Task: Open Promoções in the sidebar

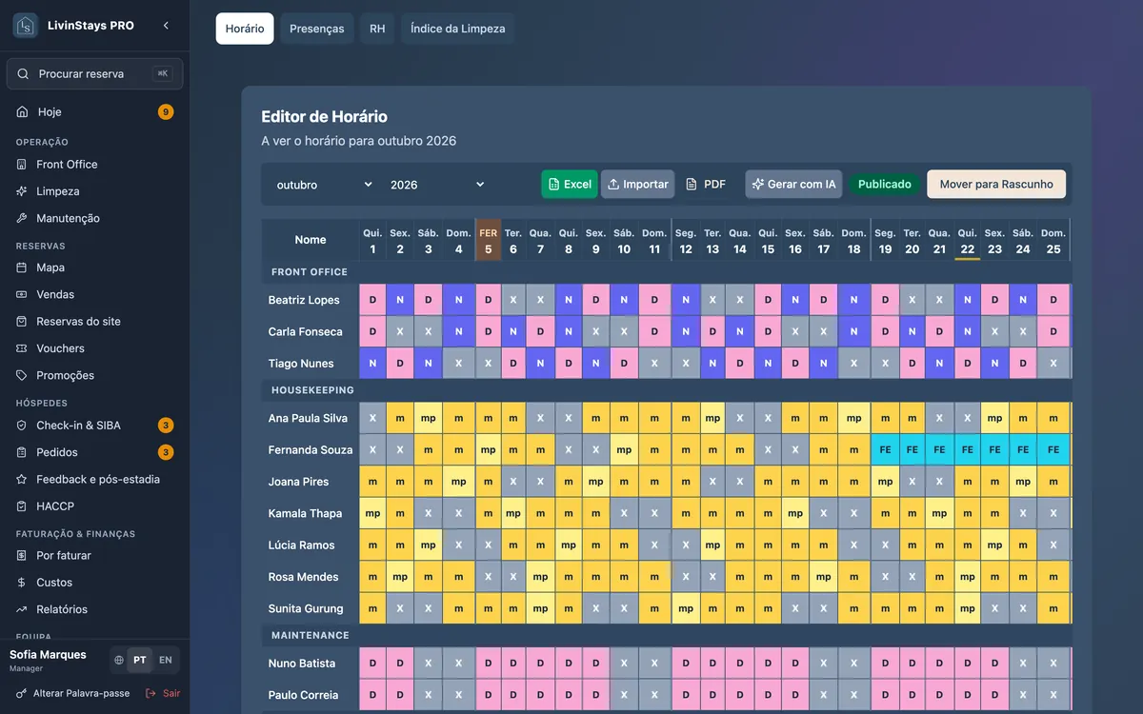Action: (x=94, y=375)
